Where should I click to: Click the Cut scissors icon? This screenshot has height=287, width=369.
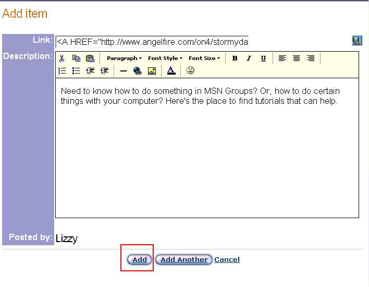click(62, 58)
